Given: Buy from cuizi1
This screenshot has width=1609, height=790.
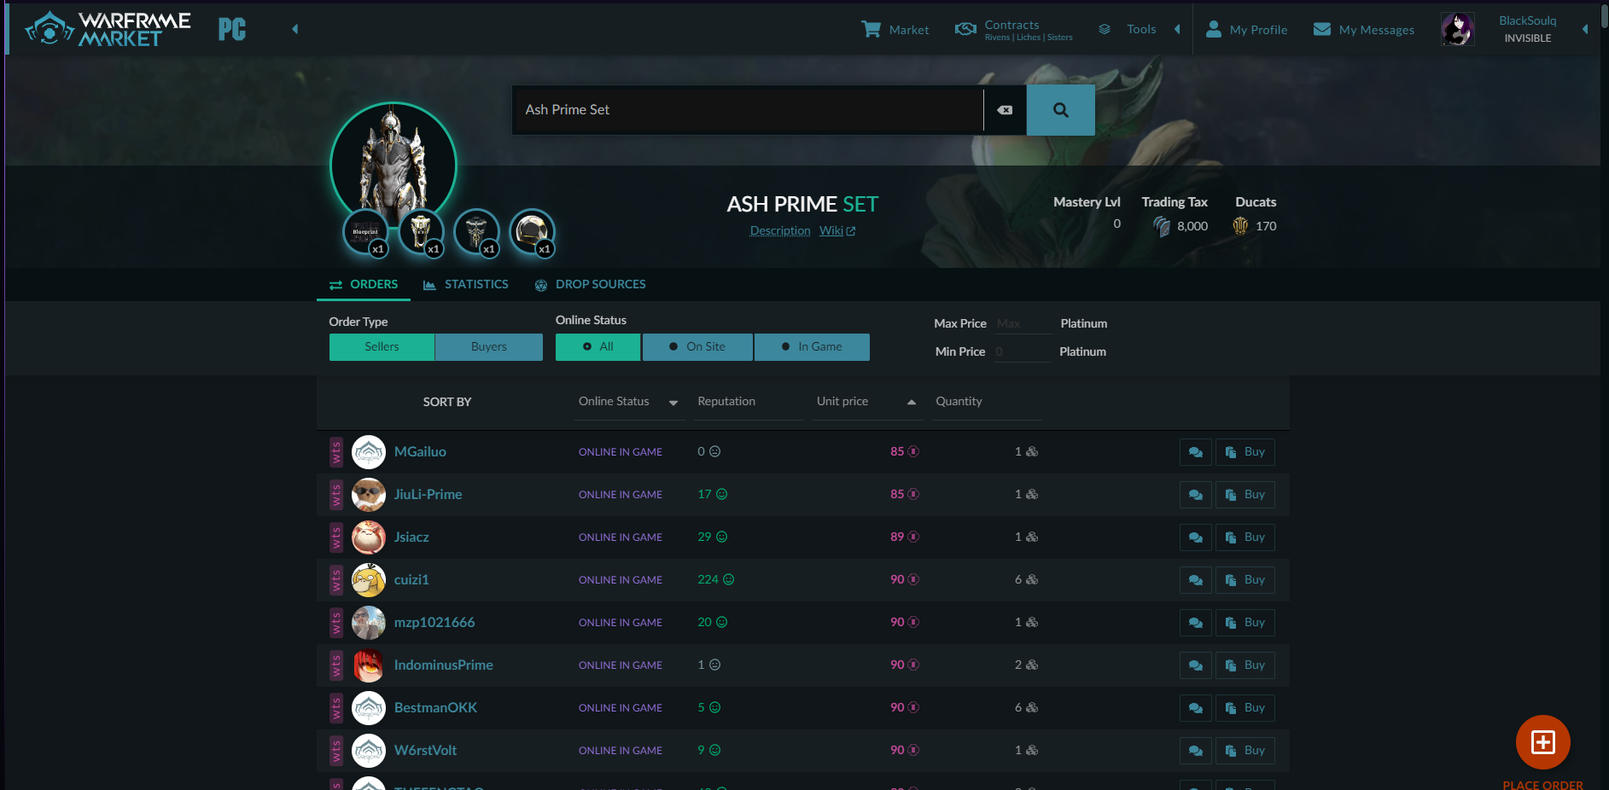Looking at the screenshot, I should click(x=1245, y=580).
